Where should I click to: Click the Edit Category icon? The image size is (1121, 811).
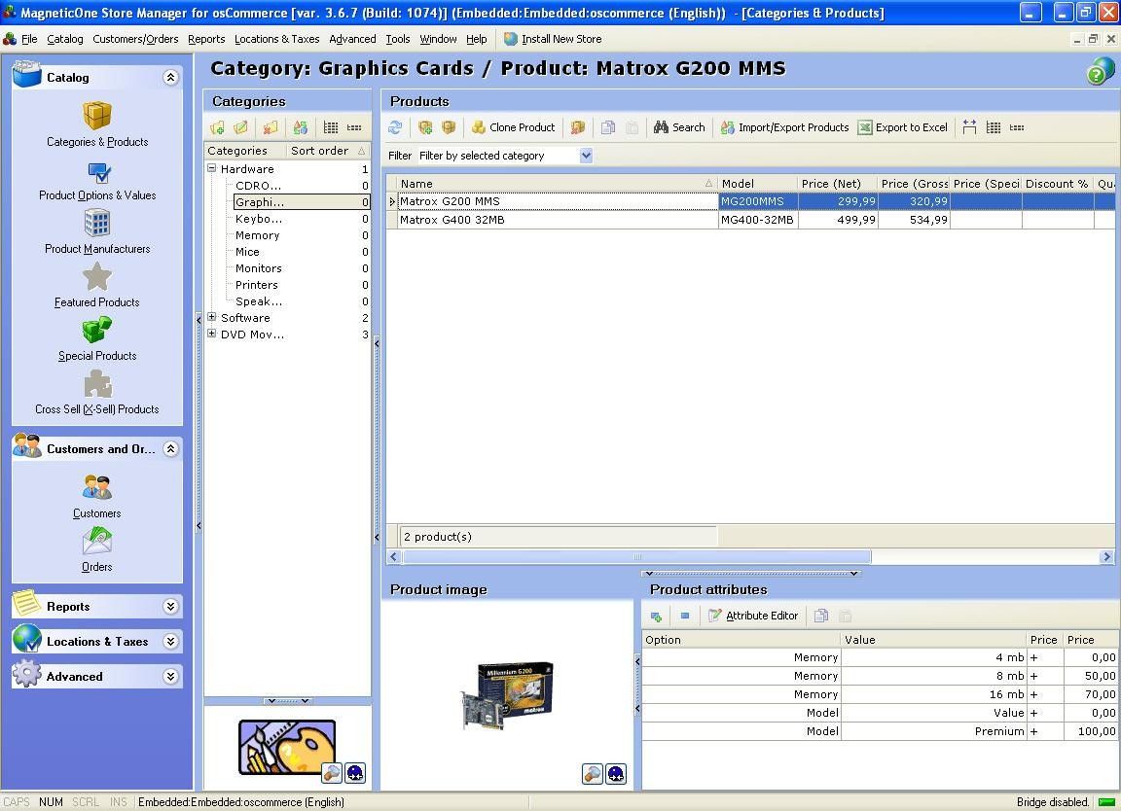241,127
